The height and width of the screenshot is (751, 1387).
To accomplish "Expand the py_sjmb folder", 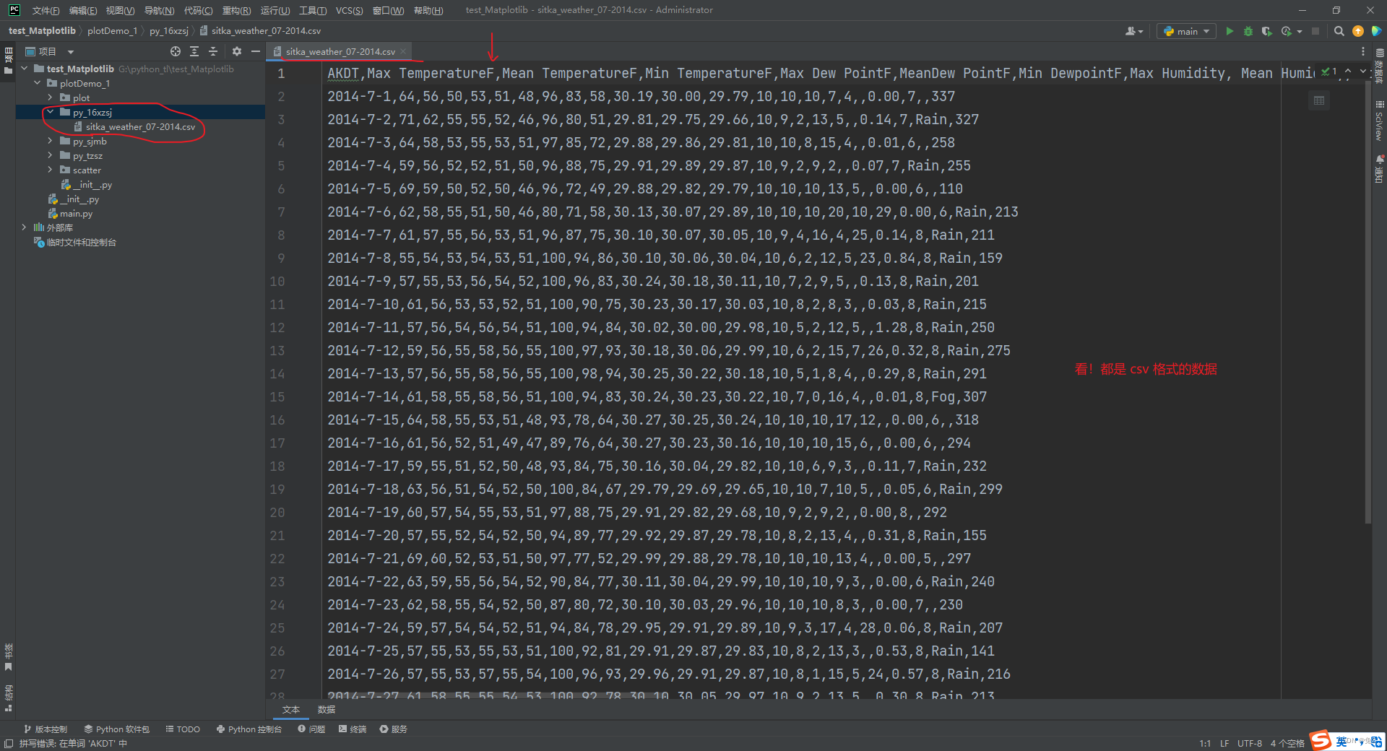I will 50,141.
